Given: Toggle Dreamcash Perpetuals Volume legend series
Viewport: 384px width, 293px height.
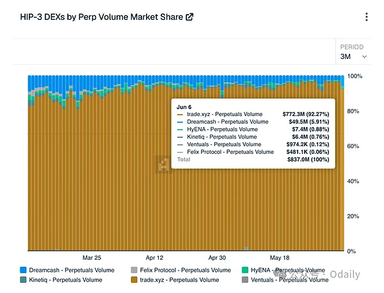Looking at the screenshot, I should coord(67,270).
